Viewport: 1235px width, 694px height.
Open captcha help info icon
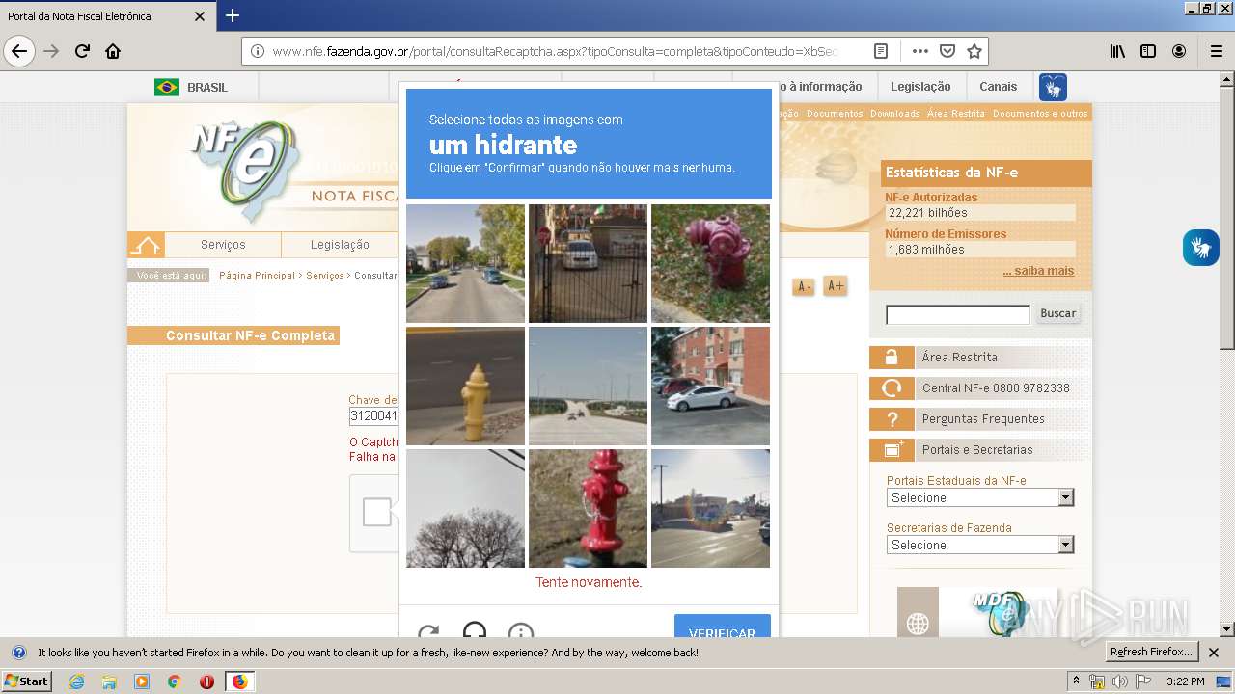[521, 631]
